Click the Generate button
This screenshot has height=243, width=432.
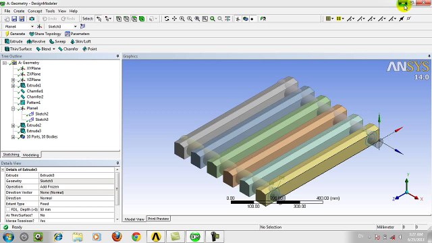tap(15, 34)
